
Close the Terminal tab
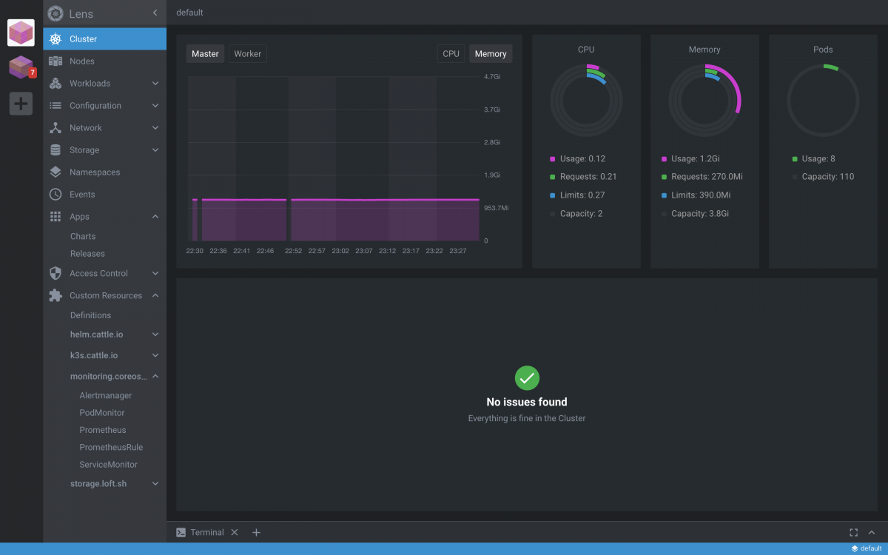pos(235,532)
